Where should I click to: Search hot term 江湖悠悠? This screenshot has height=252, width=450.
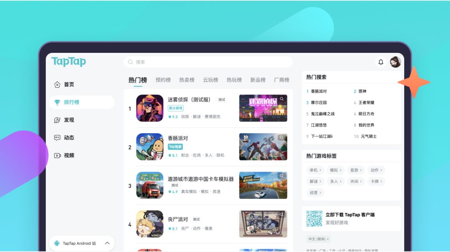319,125
